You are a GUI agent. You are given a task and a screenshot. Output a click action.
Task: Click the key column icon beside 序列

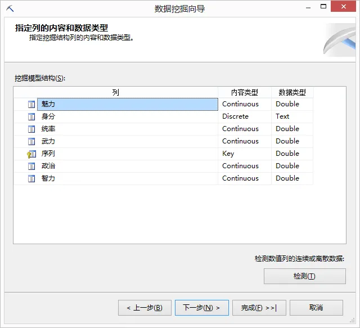tap(31, 154)
